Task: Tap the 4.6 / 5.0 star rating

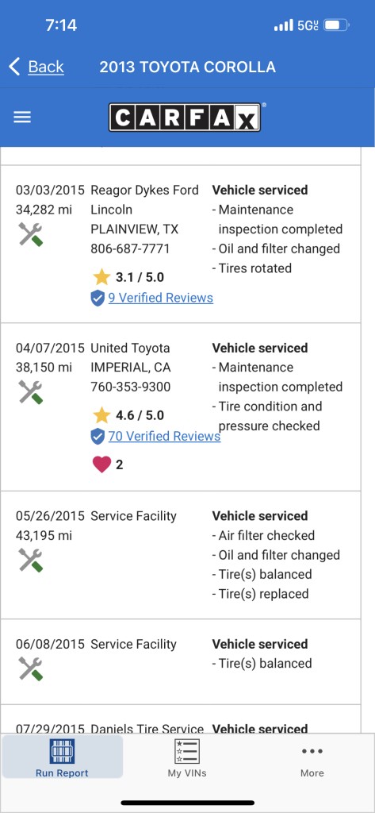Action: point(128,415)
